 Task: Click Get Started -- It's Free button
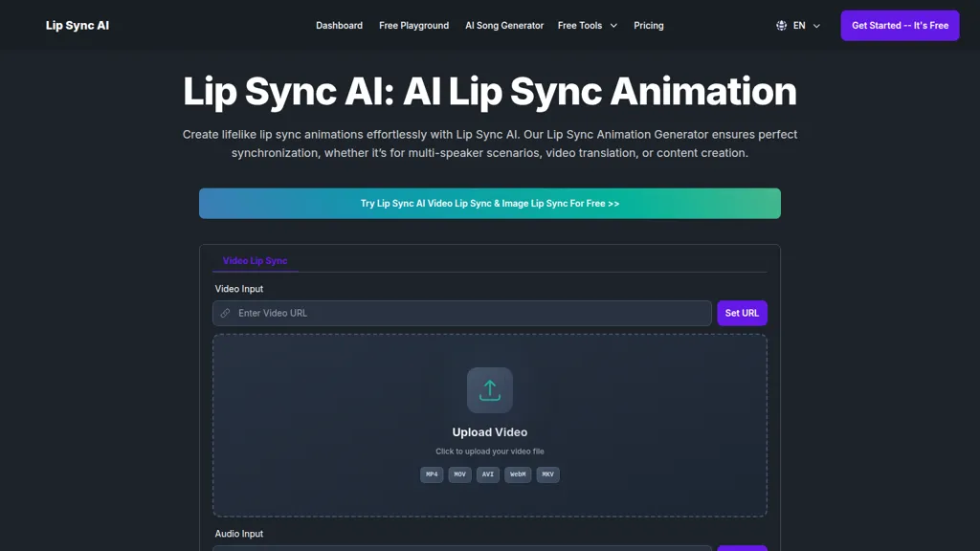[900, 26]
